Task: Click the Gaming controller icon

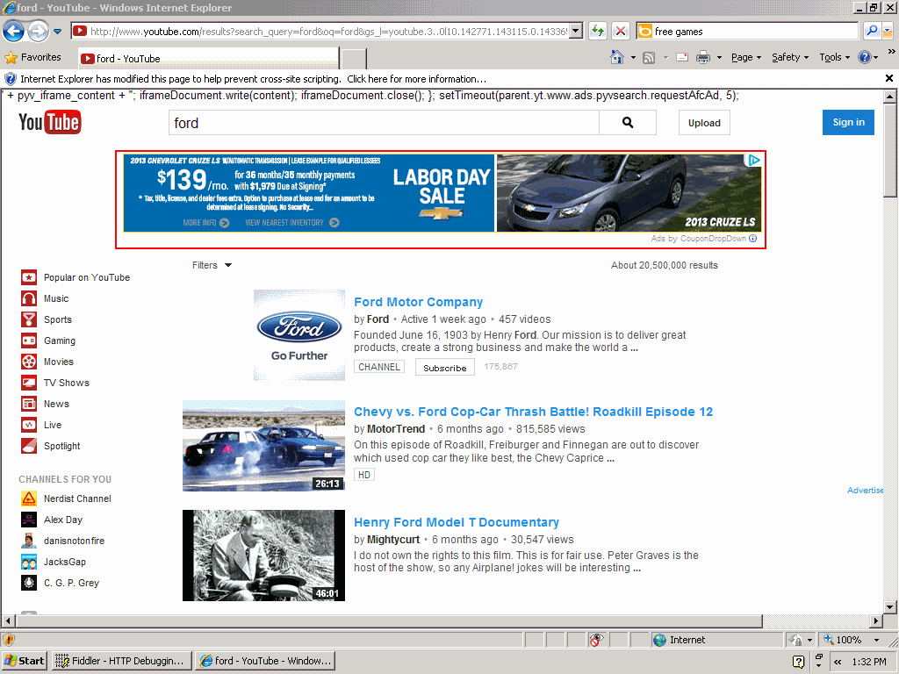Action: coord(29,341)
